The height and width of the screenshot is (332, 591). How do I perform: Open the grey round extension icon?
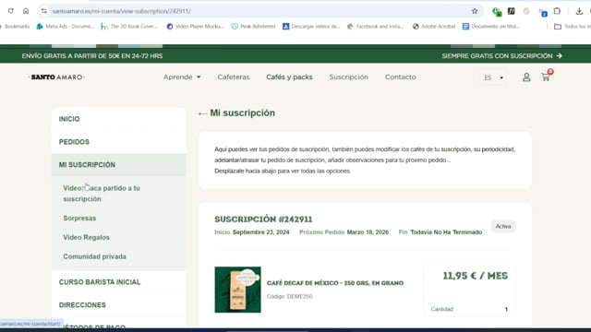pyautogui.click(x=526, y=11)
